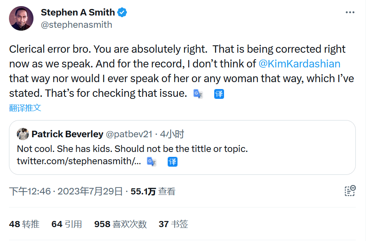Open the @stephenasmith handle link
The image size is (366, 241).
coord(76,25)
